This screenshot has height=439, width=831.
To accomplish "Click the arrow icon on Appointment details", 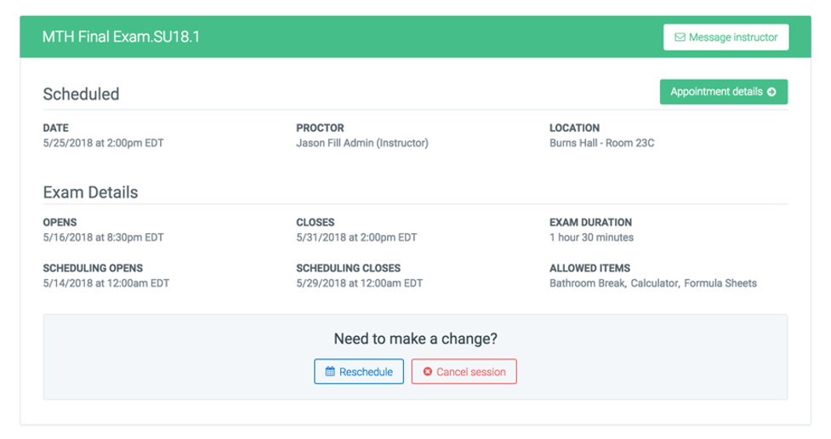I will (x=771, y=92).
